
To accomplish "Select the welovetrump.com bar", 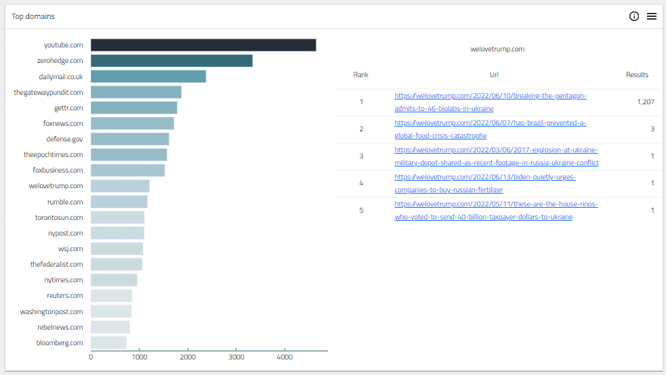I will coord(120,185).
